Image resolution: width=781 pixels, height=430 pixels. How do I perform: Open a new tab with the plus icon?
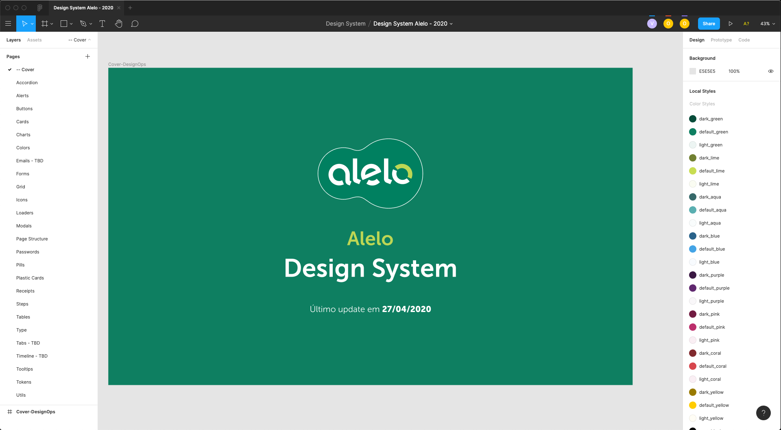click(x=130, y=8)
